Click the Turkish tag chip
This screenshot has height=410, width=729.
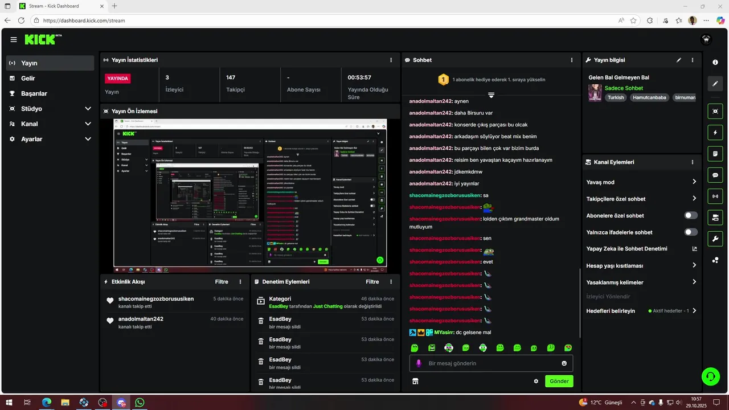[616, 97]
